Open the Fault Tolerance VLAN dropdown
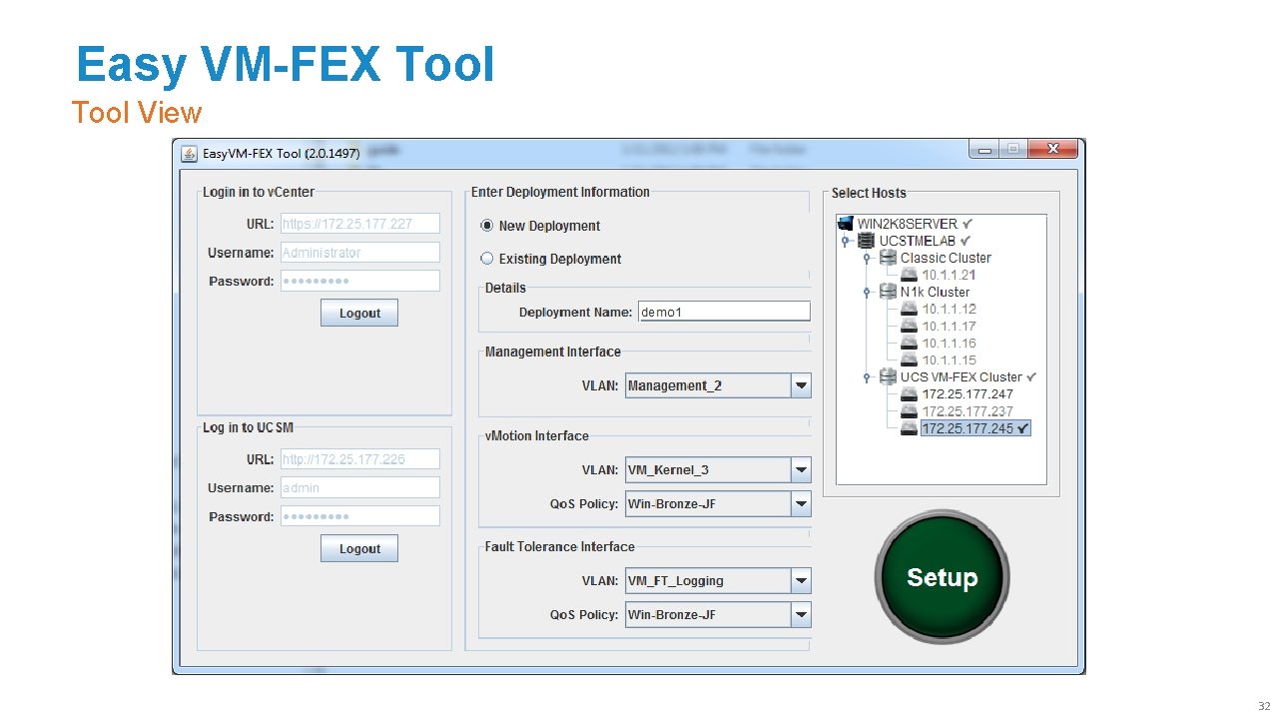The image size is (1278, 719). pyautogui.click(x=801, y=580)
